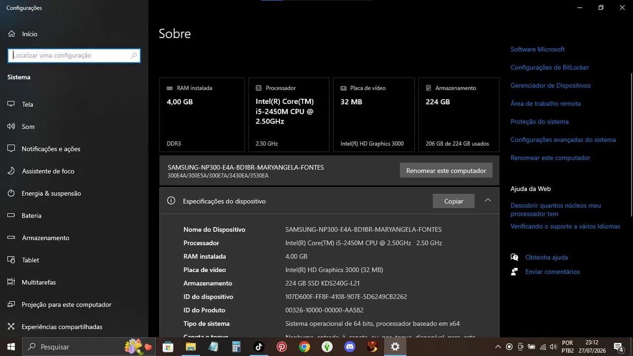Click the info icon beside Especificações do dispositivo
This screenshot has width=633, height=356.
point(171,201)
